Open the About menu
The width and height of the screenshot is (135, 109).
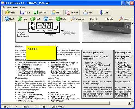coord(23,7)
